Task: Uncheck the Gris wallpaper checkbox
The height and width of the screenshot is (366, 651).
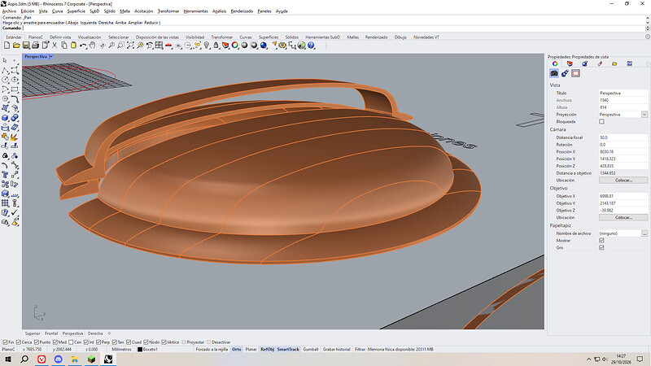Action: [x=601, y=247]
